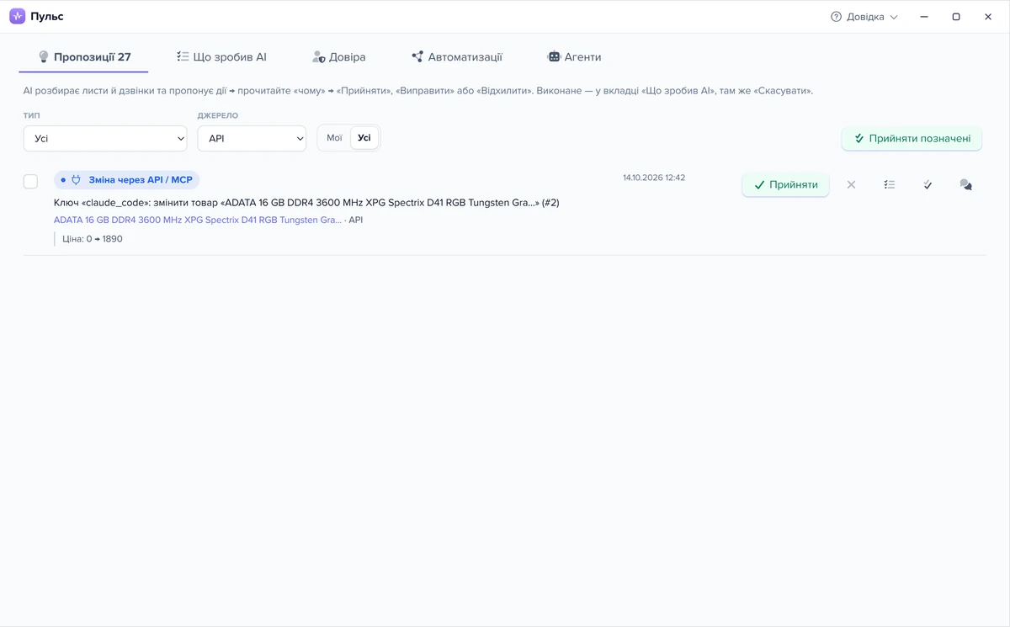Open the Джерело dropdown showing API
Viewport: 1010px width, 627px height.
tap(252, 139)
